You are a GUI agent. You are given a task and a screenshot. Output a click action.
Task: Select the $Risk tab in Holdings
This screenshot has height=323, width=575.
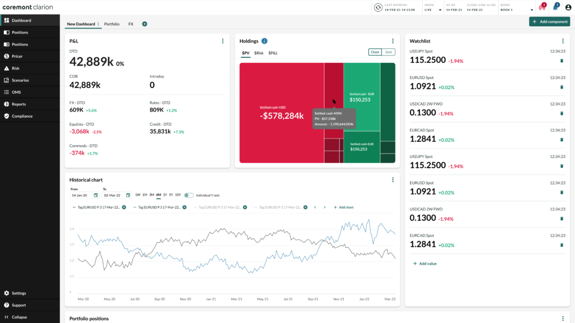[259, 53]
